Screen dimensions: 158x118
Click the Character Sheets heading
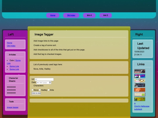click(13, 80)
